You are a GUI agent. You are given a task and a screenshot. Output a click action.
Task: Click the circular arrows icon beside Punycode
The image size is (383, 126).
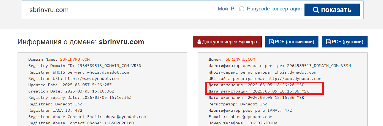tap(242, 9)
